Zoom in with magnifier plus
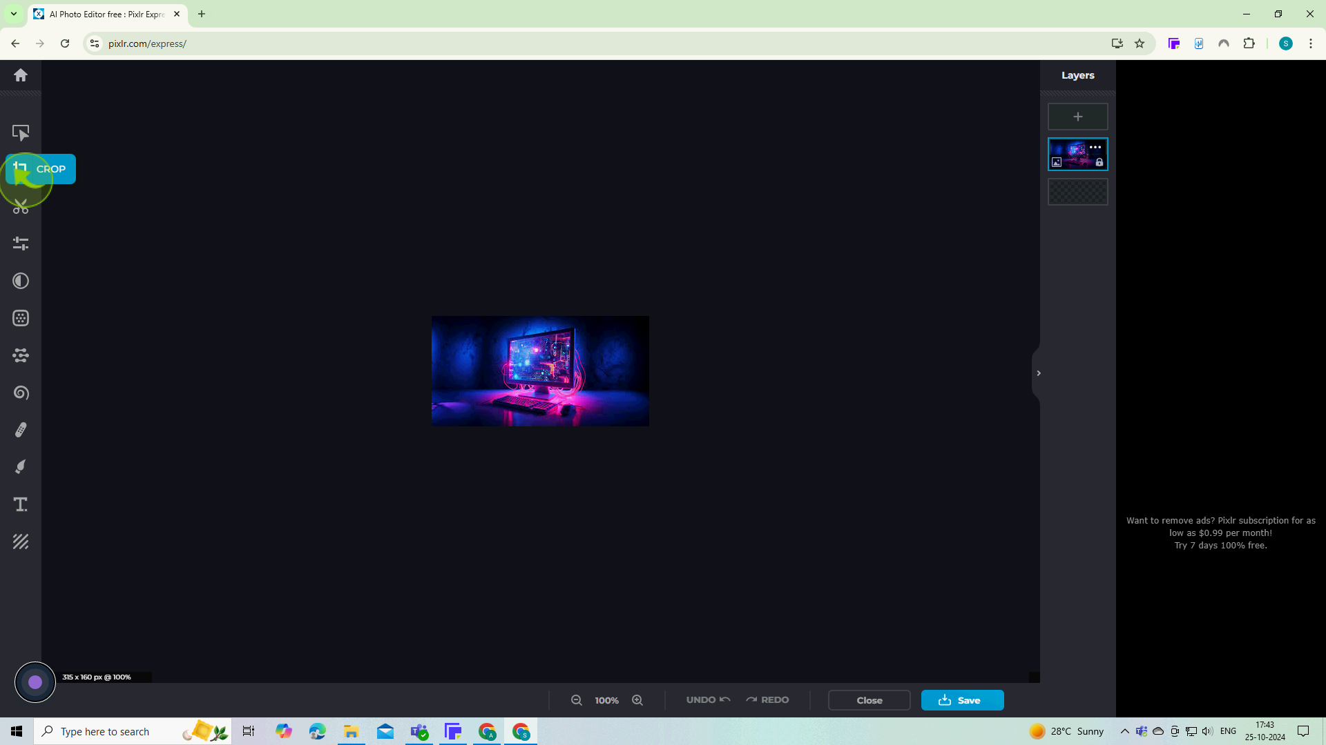Viewport: 1326px width, 745px height. [637, 700]
